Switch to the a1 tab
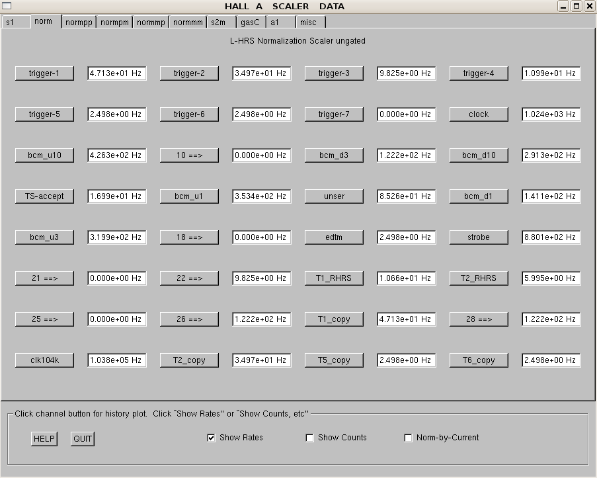Viewport: 597px width, 478px height. [281, 22]
